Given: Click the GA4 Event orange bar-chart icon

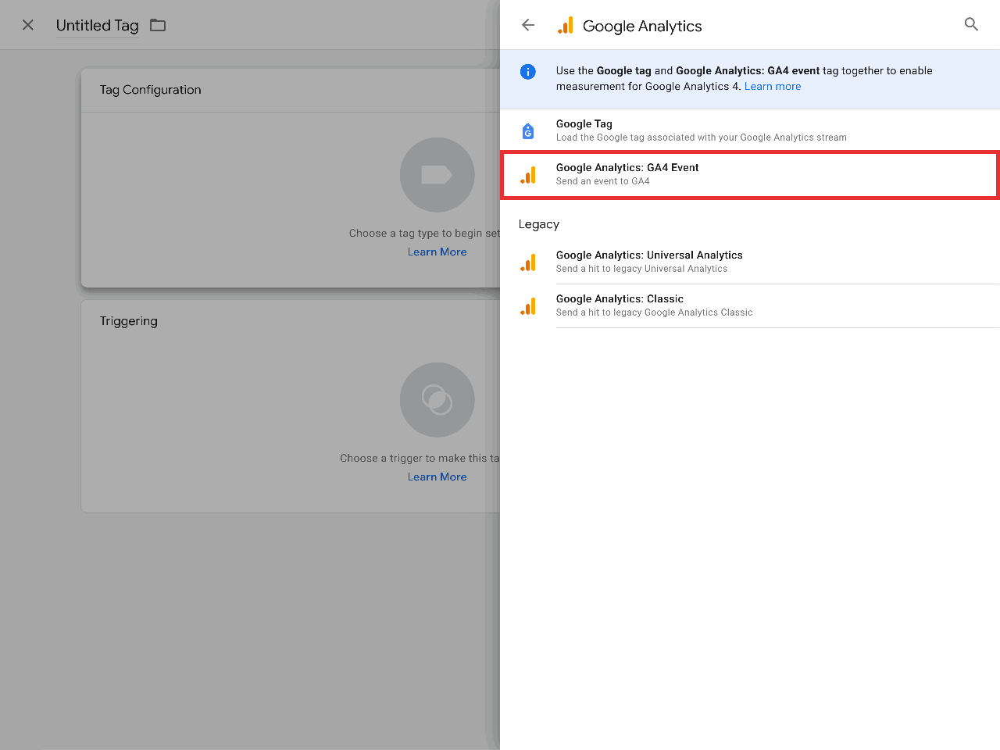Looking at the screenshot, I should click(x=529, y=174).
